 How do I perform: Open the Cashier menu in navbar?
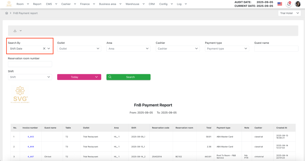[x=69, y=4]
